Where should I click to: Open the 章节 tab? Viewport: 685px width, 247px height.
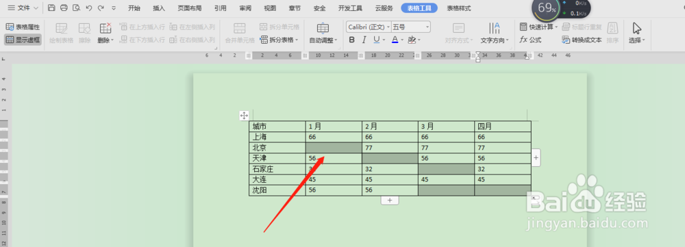(x=295, y=8)
